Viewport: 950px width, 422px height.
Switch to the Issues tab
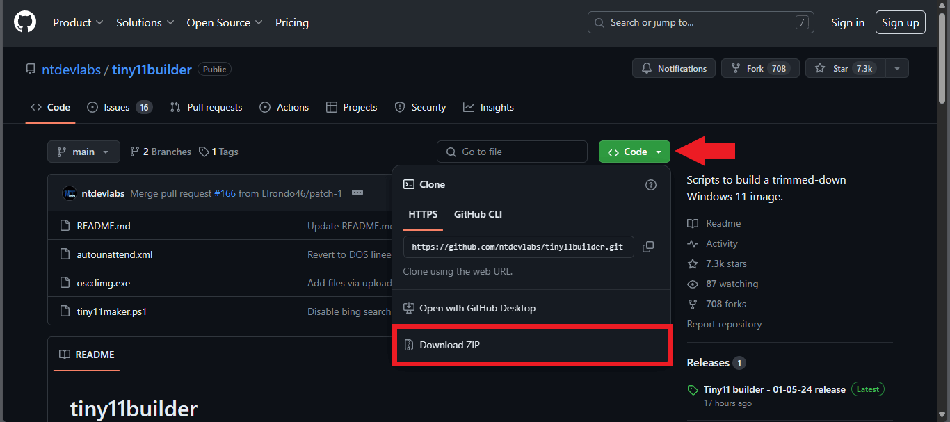click(x=120, y=107)
